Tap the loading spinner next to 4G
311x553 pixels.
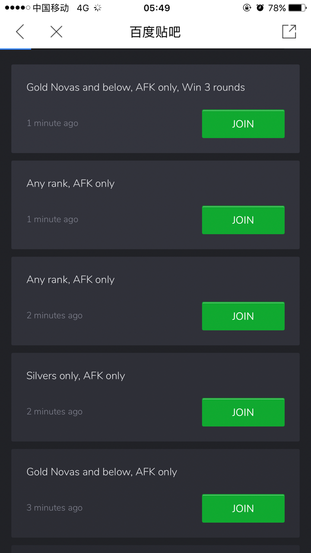(98, 7)
